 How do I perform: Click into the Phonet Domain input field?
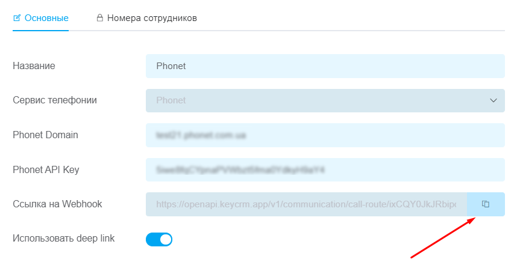[x=325, y=135]
